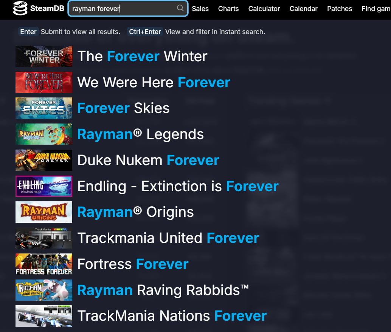Select the Endling game capsule image
Viewport: 391px width, 332px height.
(x=44, y=186)
